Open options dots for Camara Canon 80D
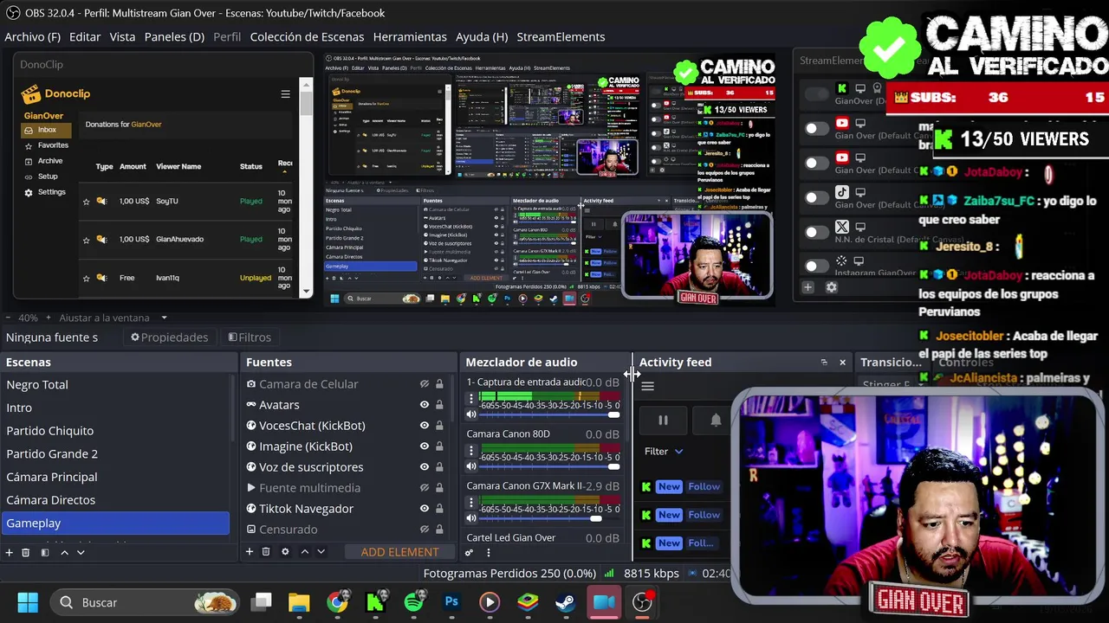 click(x=471, y=451)
